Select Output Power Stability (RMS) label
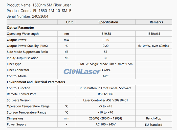This screenshot has width=177, height=130. coord(27,46)
